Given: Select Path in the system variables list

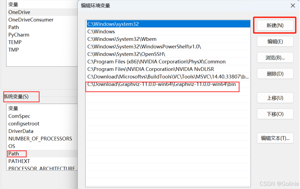Looking at the screenshot, I should (13, 154).
